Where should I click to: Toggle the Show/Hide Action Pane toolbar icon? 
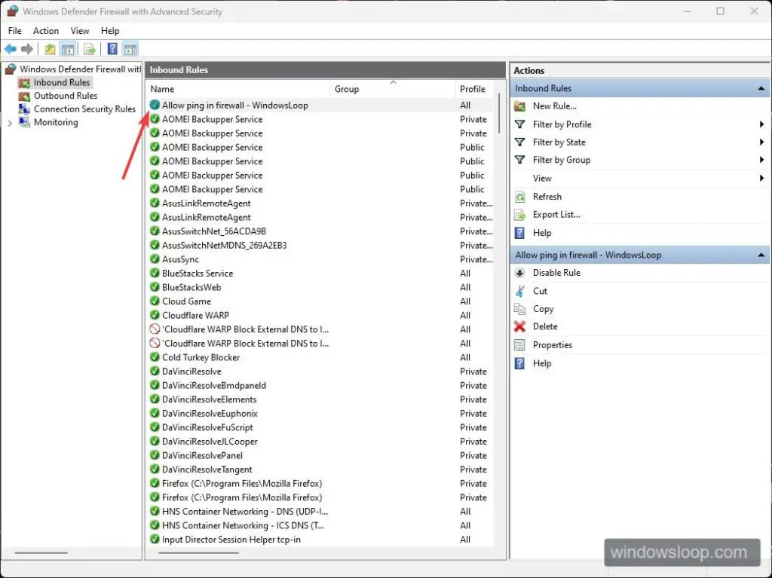[130, 48]
